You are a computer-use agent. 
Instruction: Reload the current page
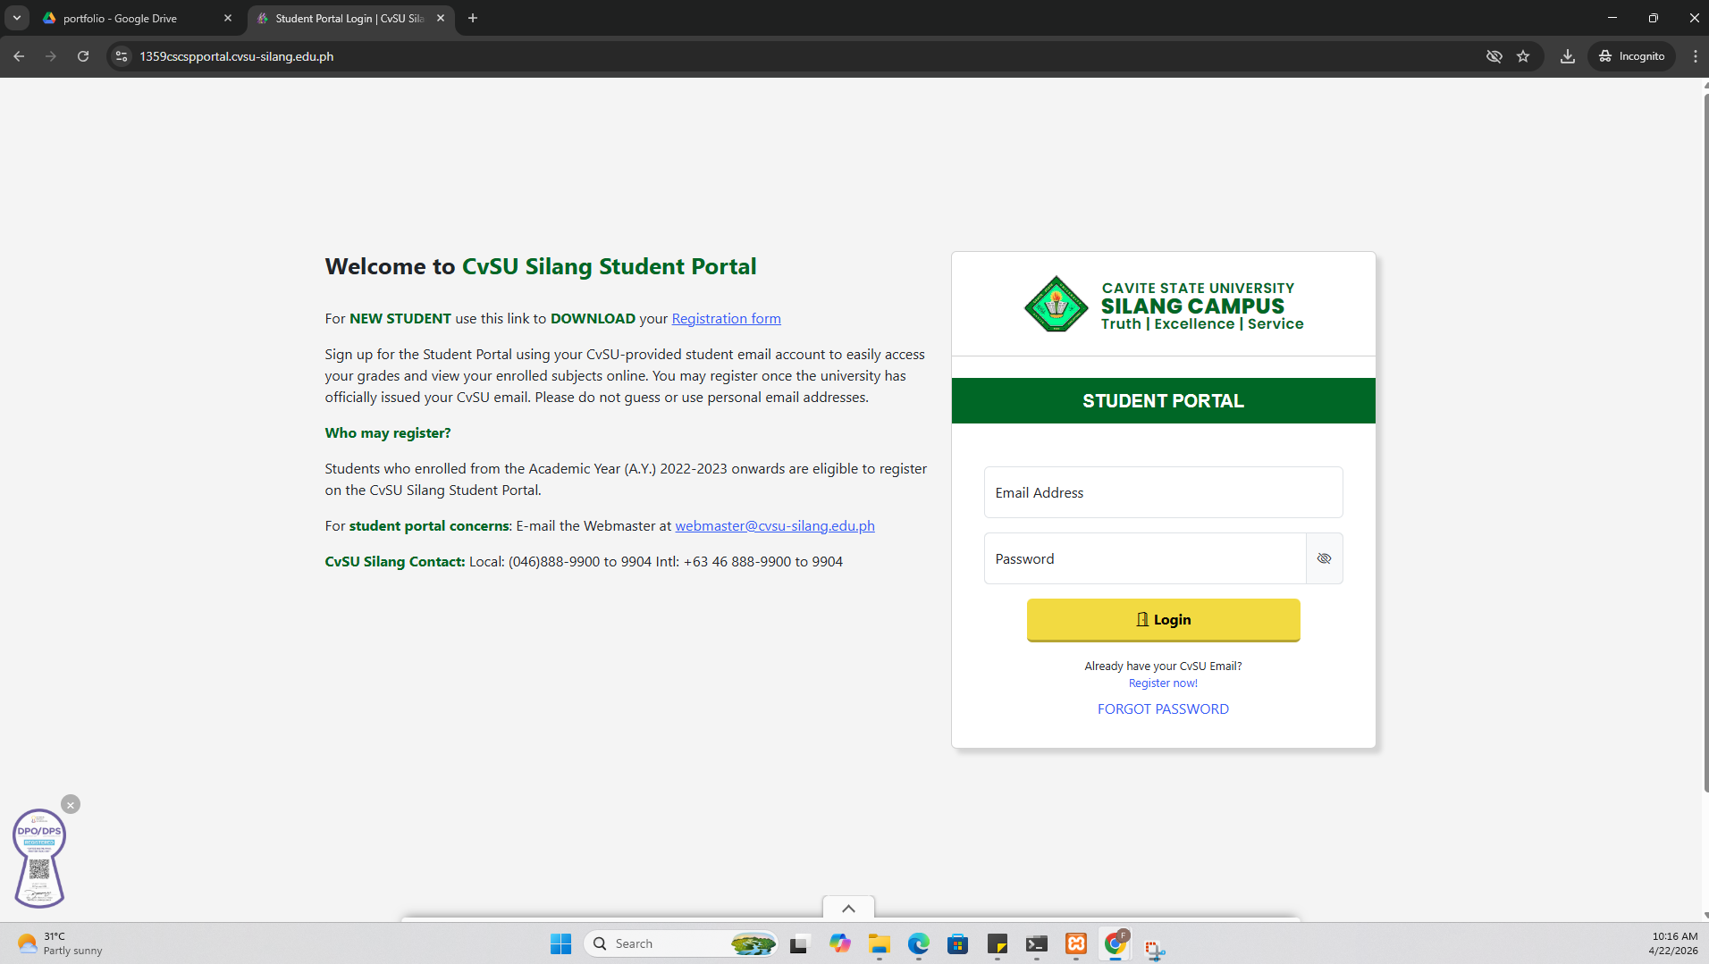[x=83, y=56]
